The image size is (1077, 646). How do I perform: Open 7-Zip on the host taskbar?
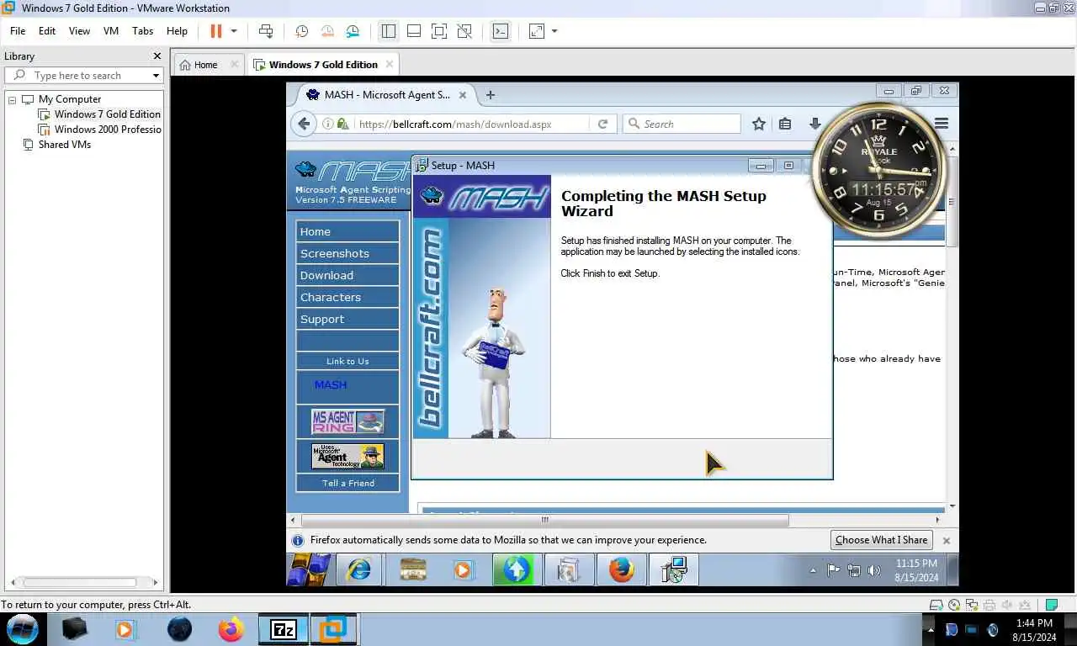[284, 628]
